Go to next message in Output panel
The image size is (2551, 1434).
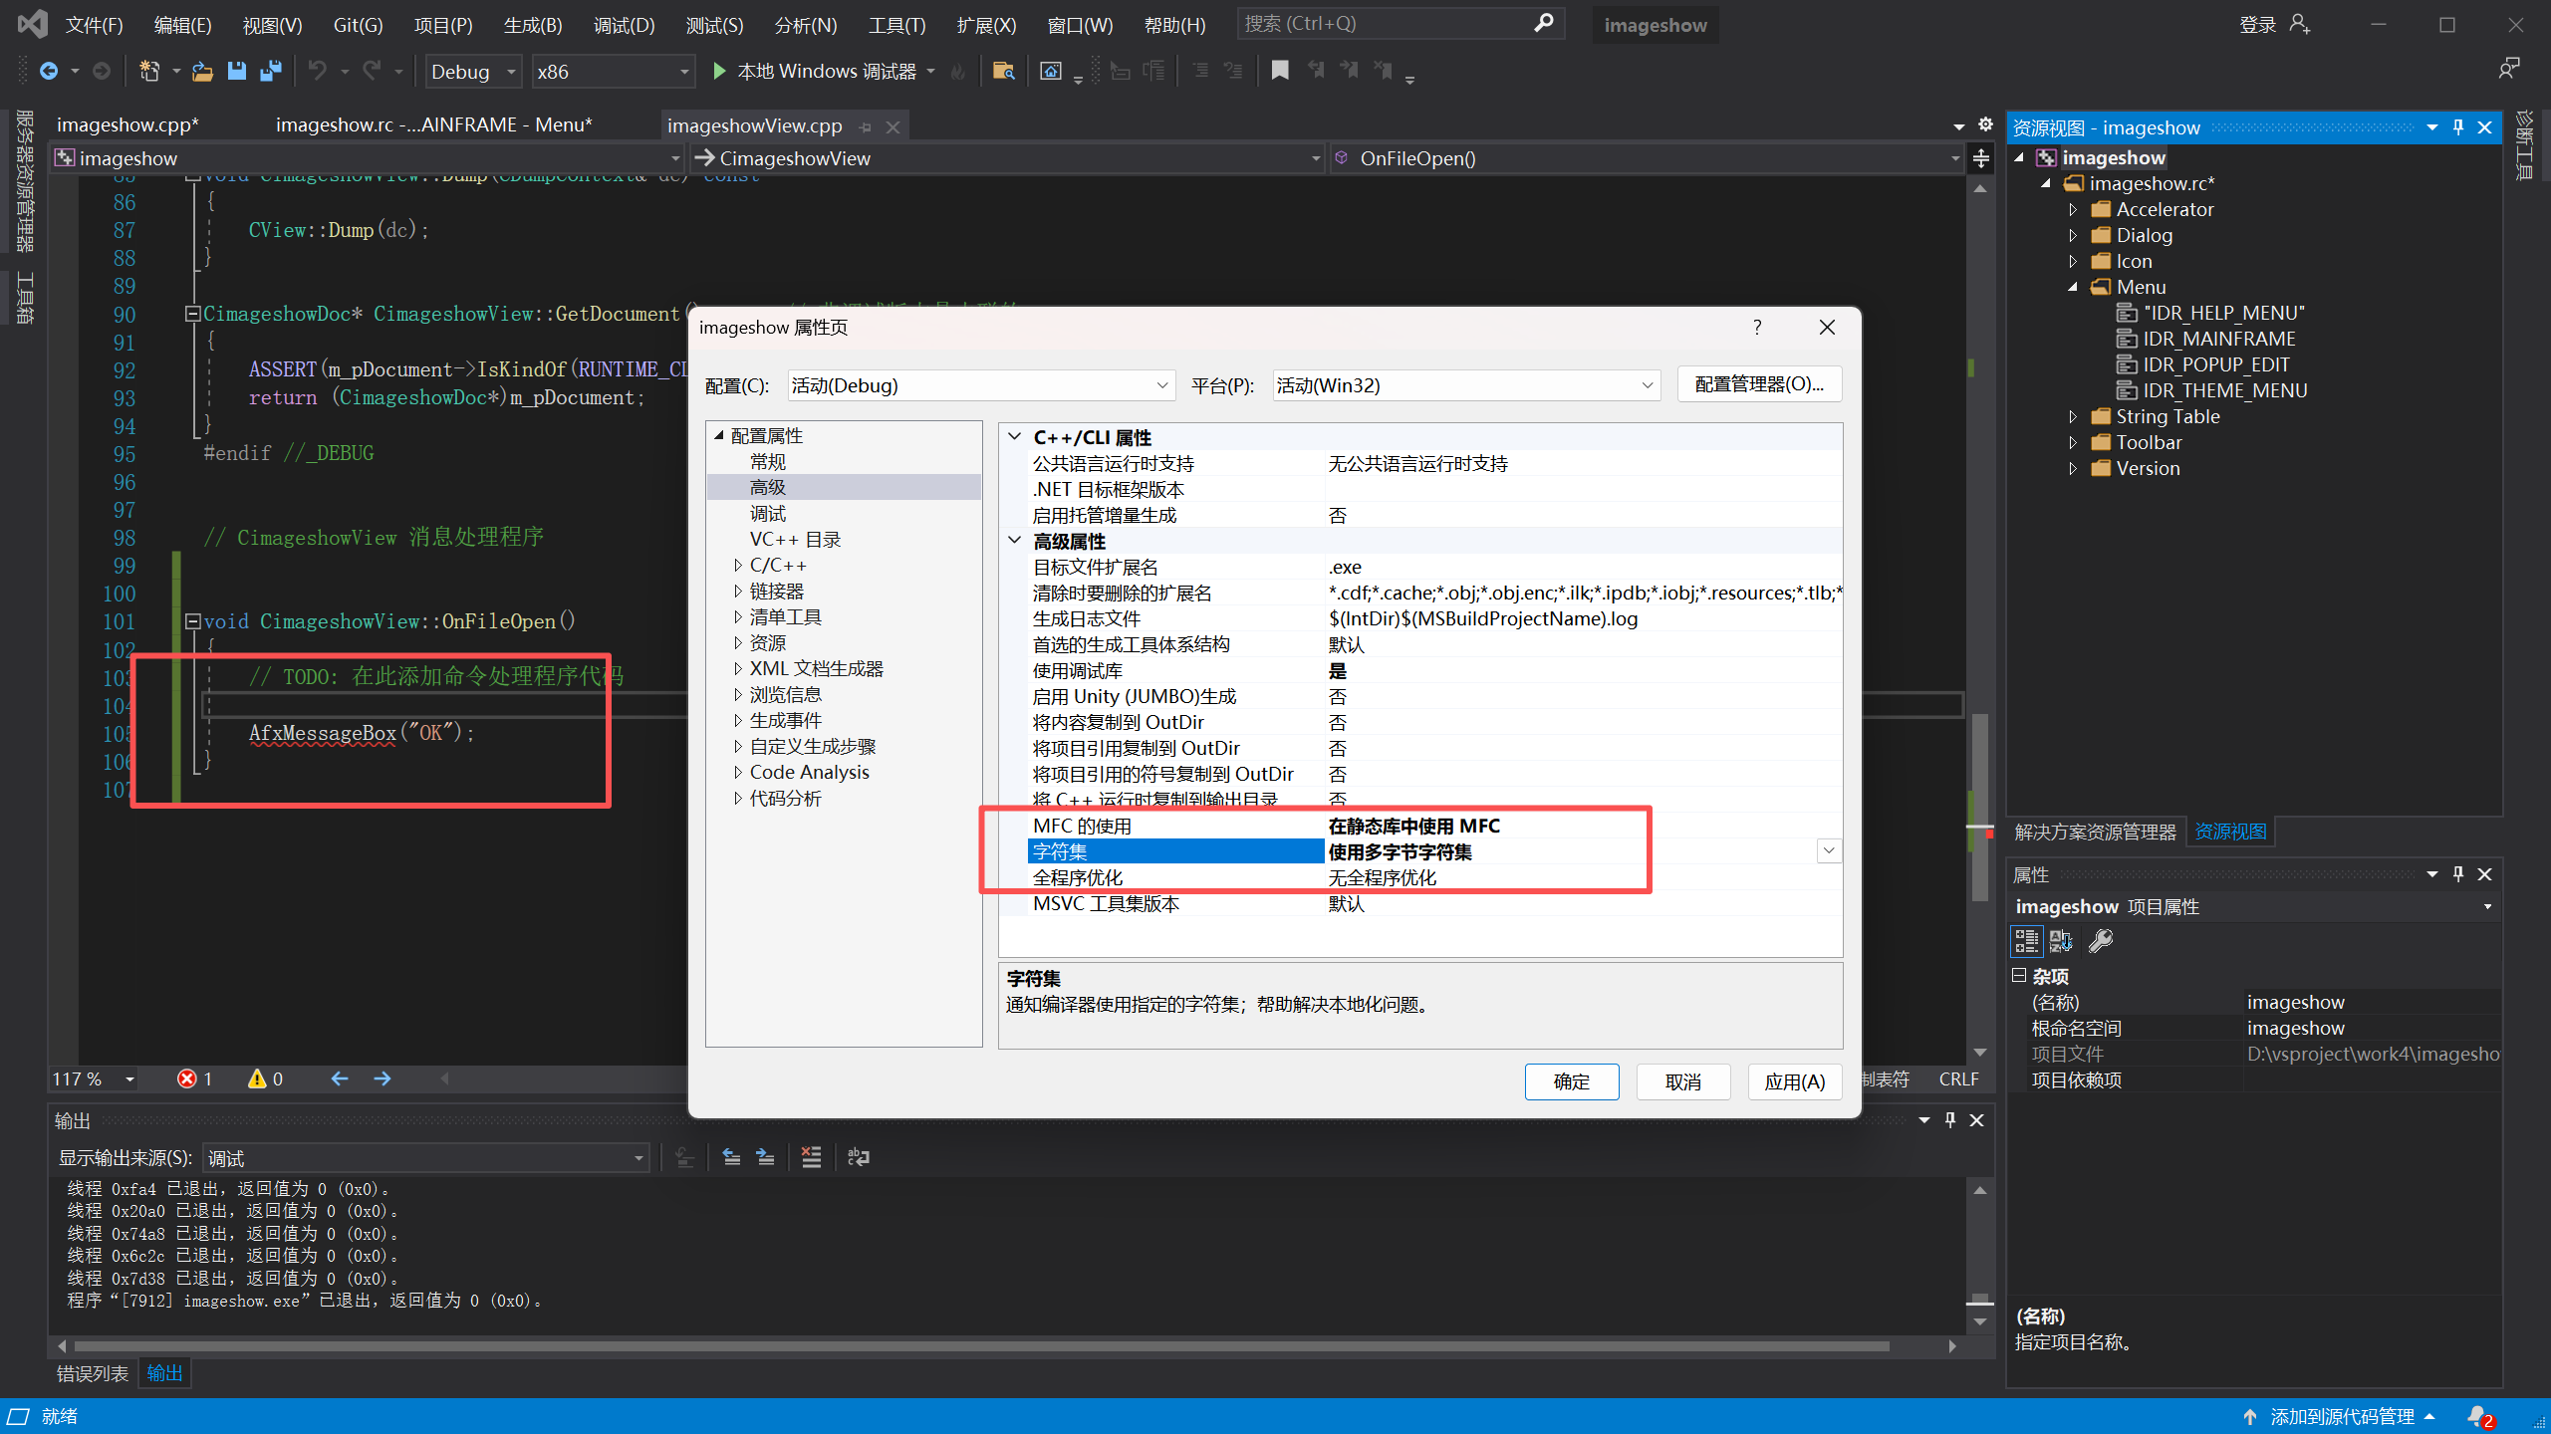[x=765, y=1157]
